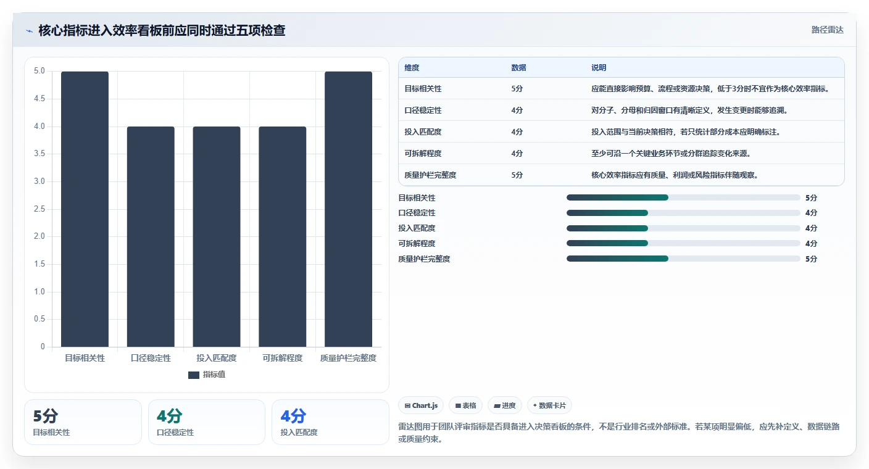
Task: Click the 口径稳定性 bar in the chart
Action: point(151,236)
